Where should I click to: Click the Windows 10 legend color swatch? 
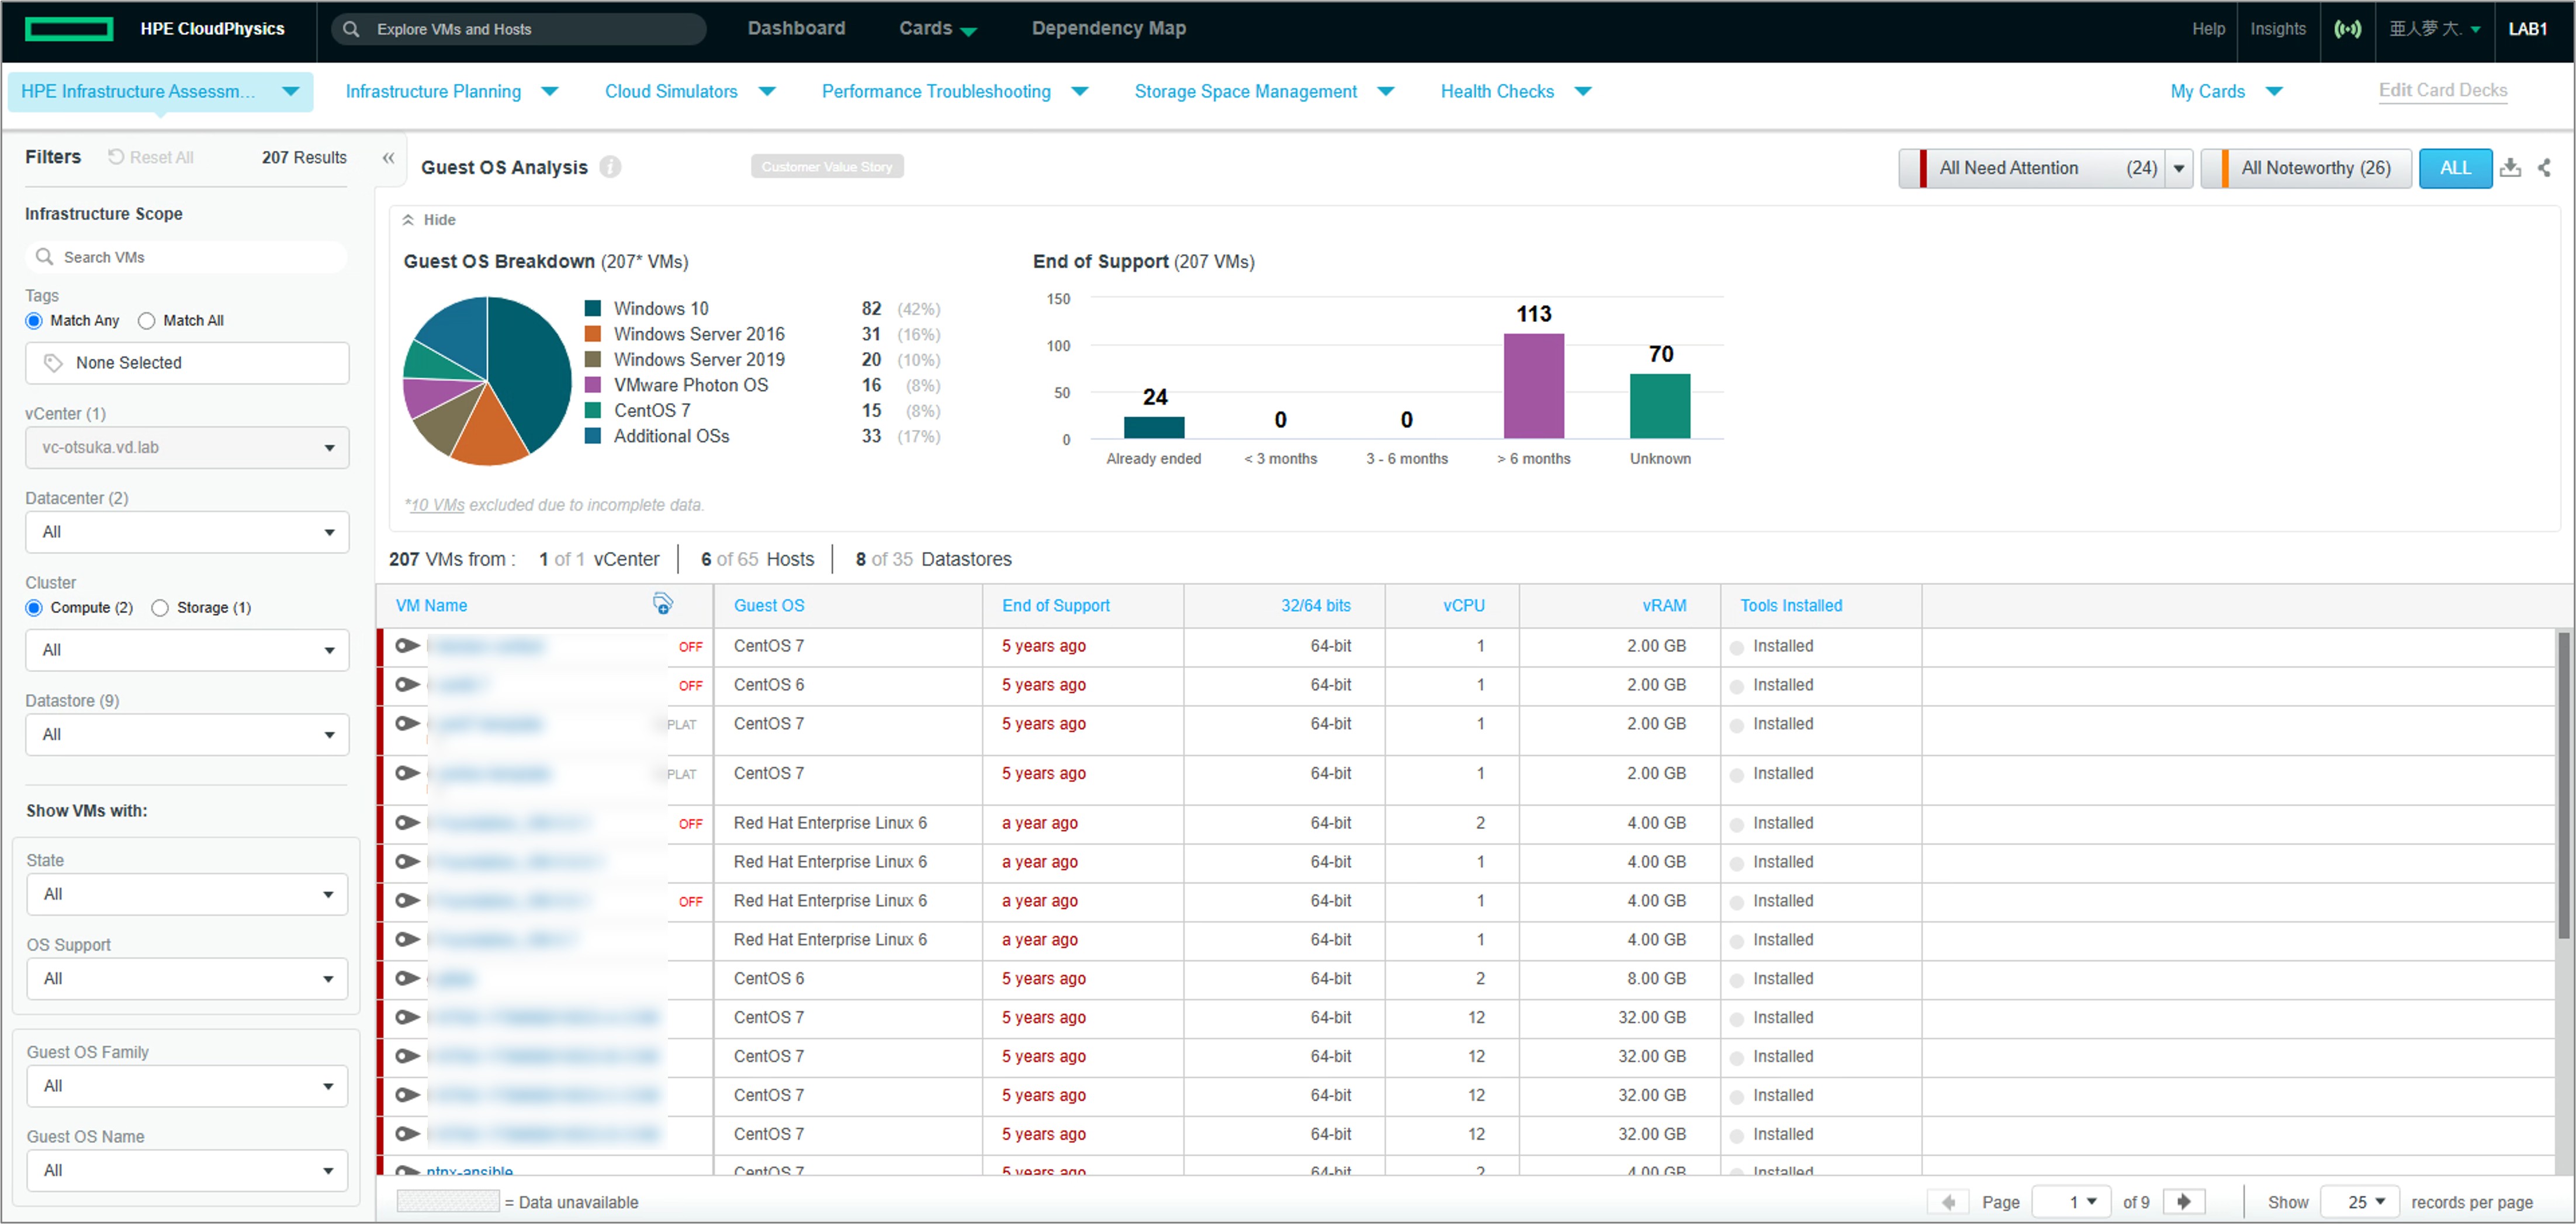592,308
